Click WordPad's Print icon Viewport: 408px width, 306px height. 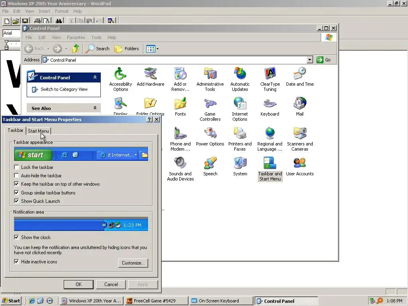[x=37, y=21]
